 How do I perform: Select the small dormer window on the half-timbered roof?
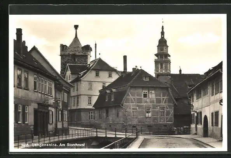click(x=146, y=78)
